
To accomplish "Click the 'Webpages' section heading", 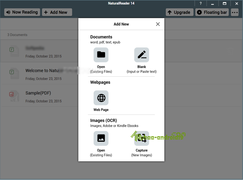I will click(x=100, y=82).
